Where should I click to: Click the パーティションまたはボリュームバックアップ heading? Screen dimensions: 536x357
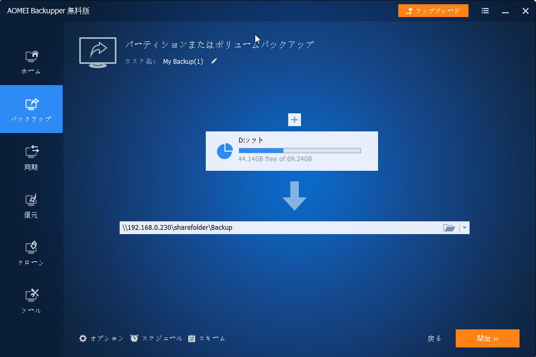point(219,45)
